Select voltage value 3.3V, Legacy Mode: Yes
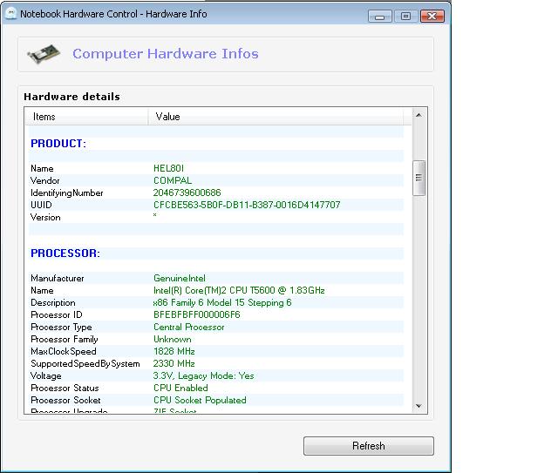This screenshot has width=558, height=473. pos(203,376)
